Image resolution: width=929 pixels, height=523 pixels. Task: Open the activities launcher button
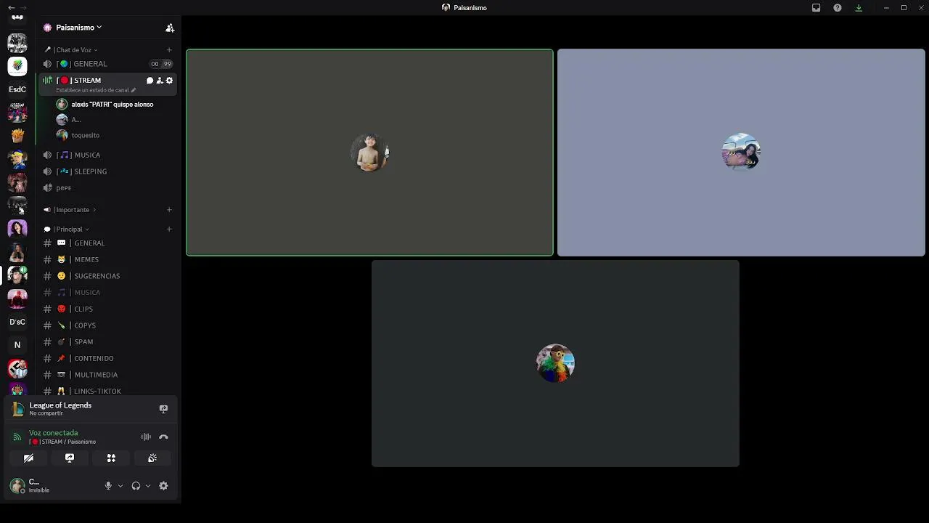pyautogui.click(x=111, y=458)
